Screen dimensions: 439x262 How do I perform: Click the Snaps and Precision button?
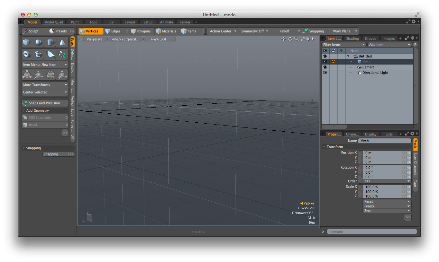coord(45,103)
